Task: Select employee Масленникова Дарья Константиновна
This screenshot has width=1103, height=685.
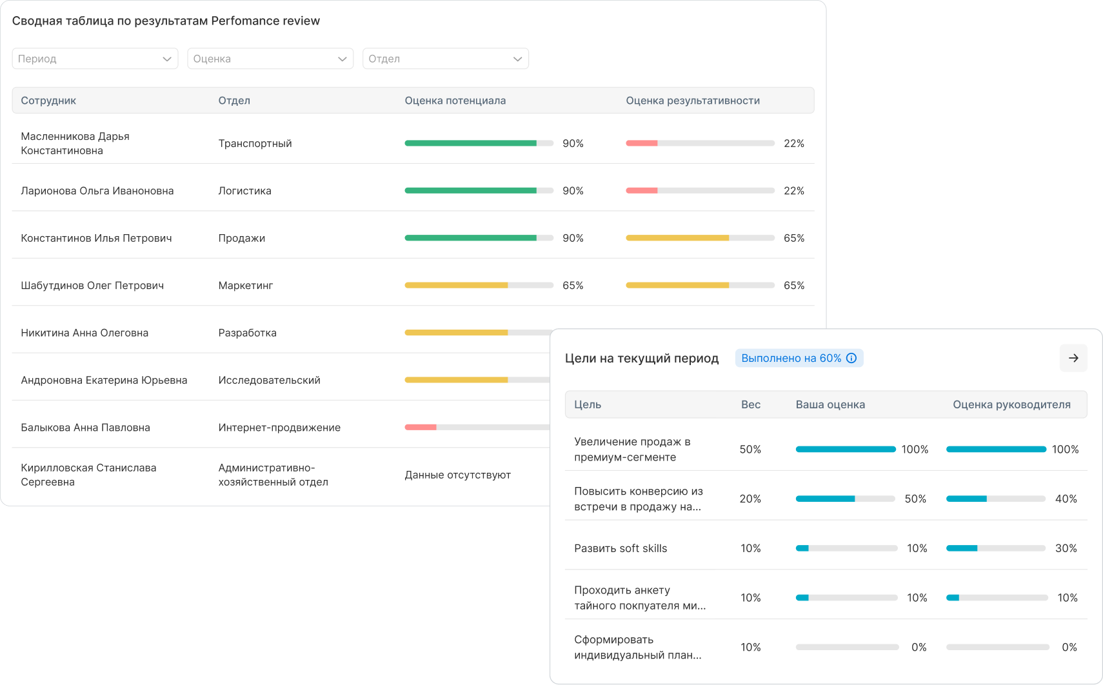Action: point(75,143)
